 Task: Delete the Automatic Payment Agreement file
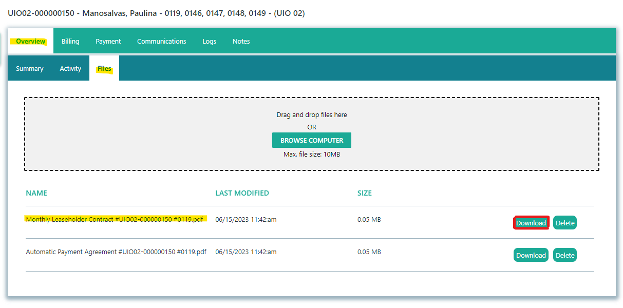tap(565, 255)
